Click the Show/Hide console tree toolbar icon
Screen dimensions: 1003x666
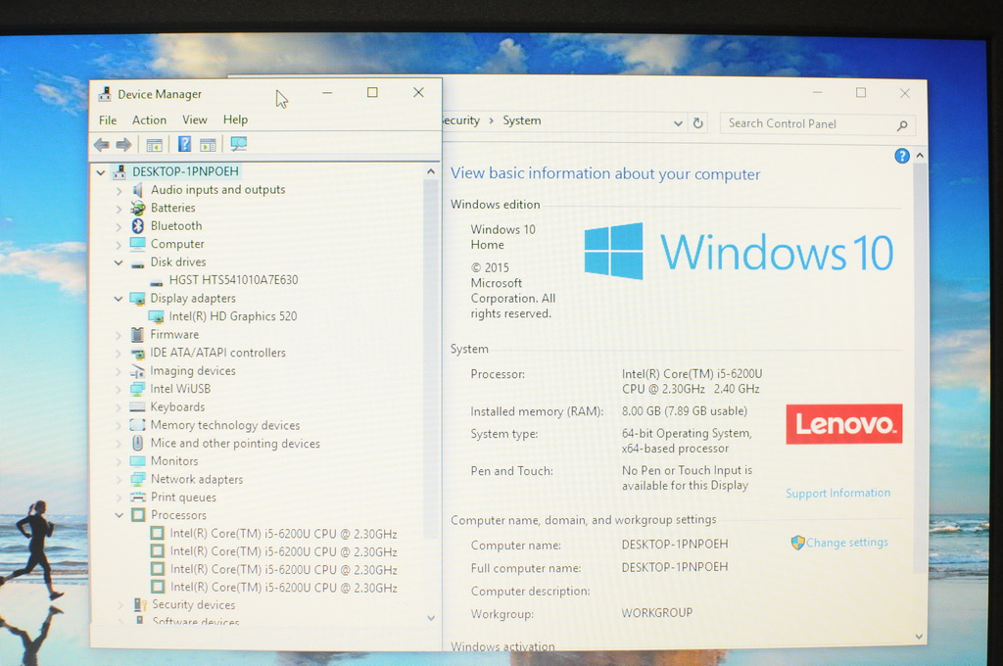tap(154, 145)
